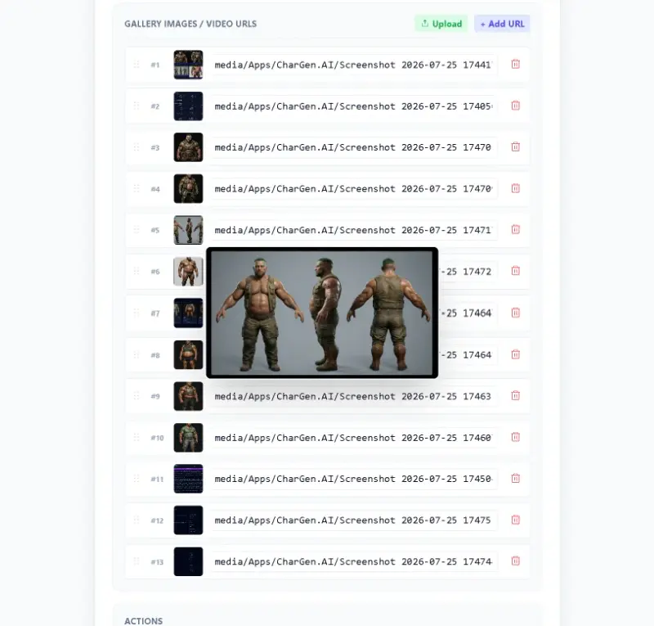Screen dimensions: 654x626
Task: Open the thumbnail for item #11
Action: coord(188,479)
